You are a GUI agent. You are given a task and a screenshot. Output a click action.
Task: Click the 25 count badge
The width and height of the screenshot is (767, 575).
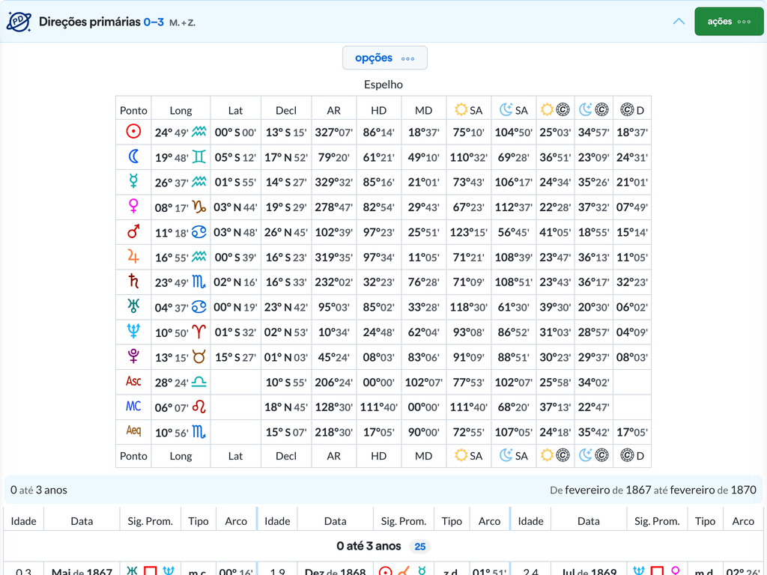click(420, 547)
